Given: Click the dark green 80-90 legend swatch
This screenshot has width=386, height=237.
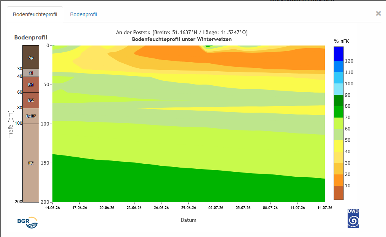Looking at the screenshot, I should pos(339,100).
